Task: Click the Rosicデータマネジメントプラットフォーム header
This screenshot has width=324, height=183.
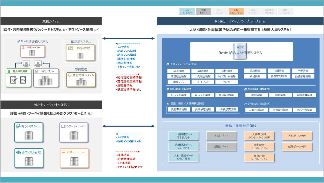Action: tap(240, 21)
